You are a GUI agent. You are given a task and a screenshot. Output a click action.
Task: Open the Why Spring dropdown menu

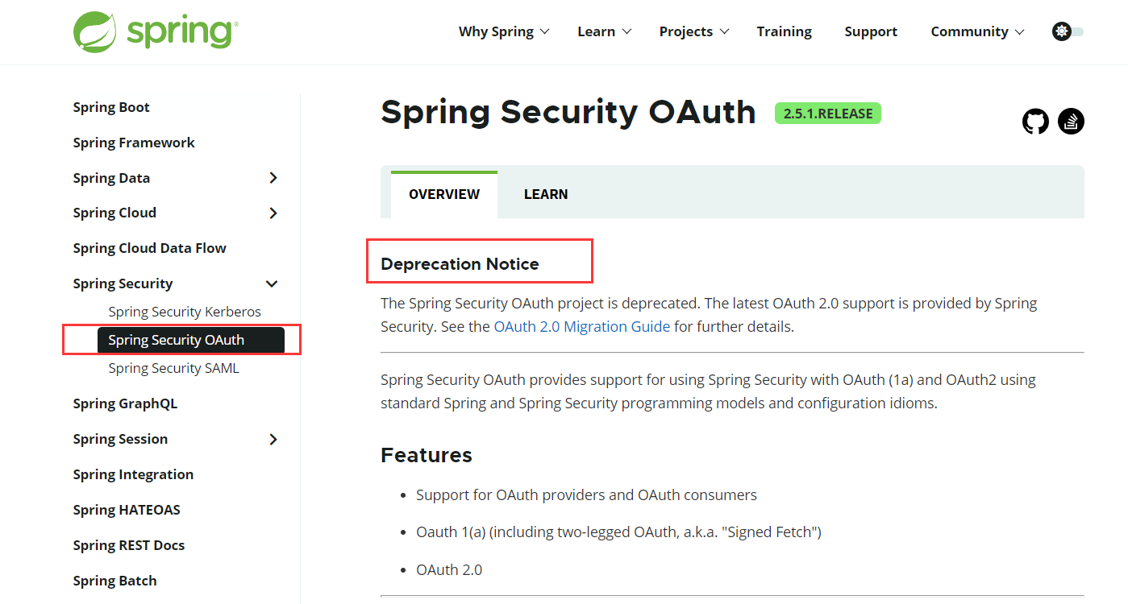(504, 31)
